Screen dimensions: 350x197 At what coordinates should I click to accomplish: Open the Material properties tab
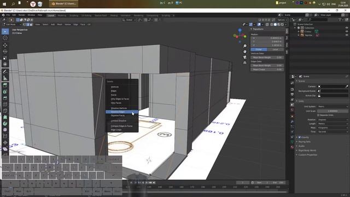292,147
